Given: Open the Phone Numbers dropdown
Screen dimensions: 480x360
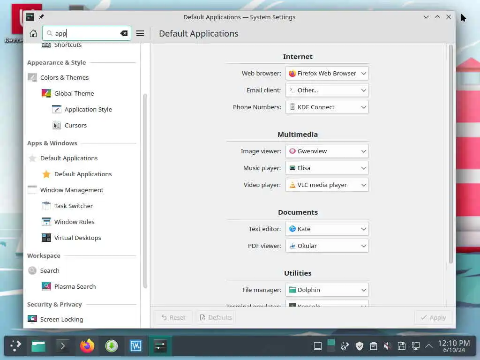Looking at the screenshot, I should coord(327,107).
